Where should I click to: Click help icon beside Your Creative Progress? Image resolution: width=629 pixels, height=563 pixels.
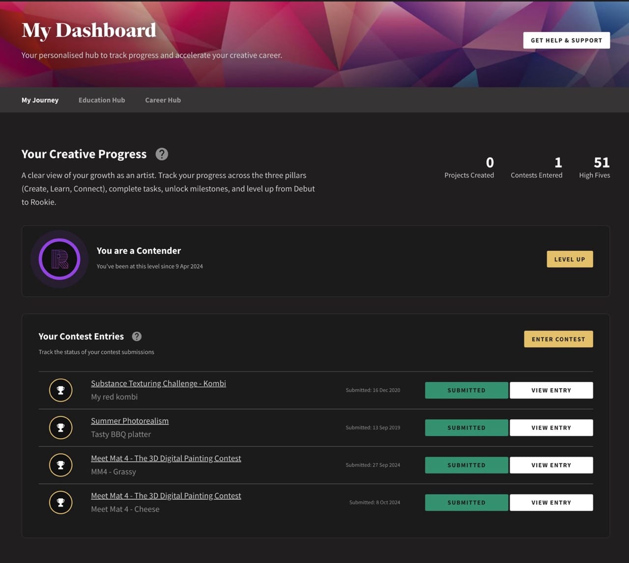162,154
